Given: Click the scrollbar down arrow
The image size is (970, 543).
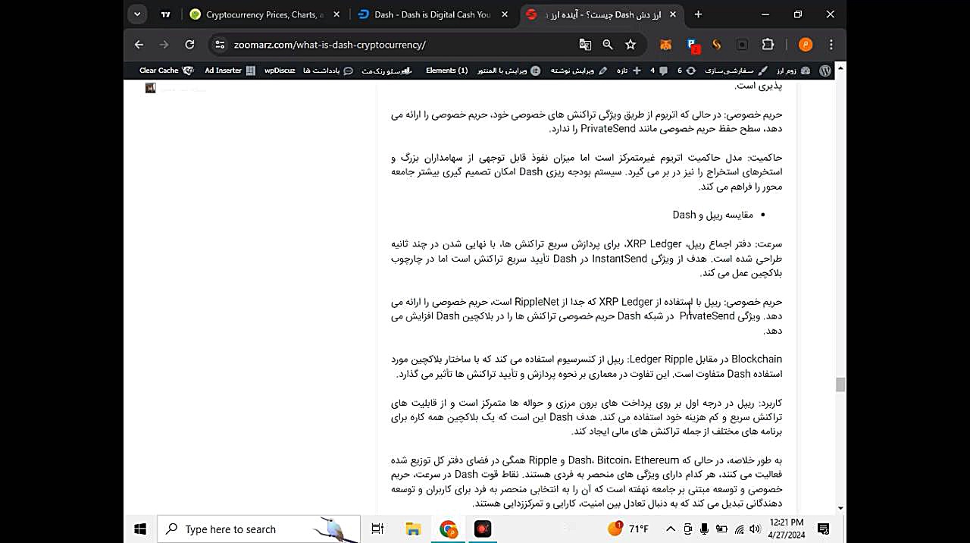Looking at the screenshot, I should 840,508.
